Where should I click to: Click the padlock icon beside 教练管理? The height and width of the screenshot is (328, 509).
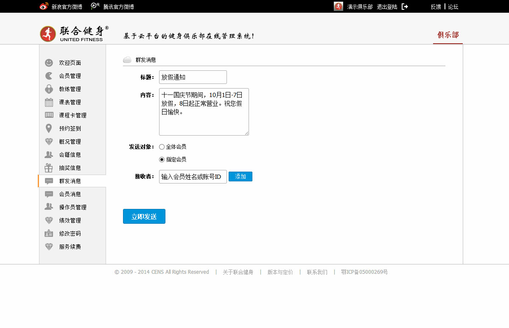(49, 89)
